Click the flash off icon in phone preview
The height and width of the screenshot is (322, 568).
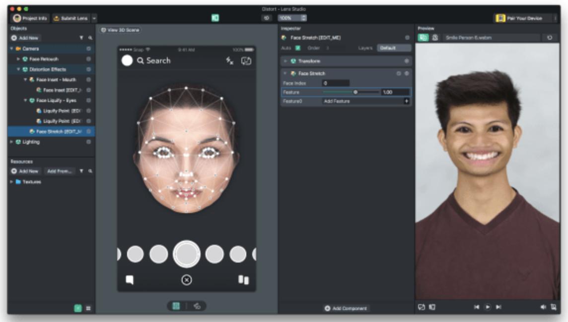coord(230,61)
